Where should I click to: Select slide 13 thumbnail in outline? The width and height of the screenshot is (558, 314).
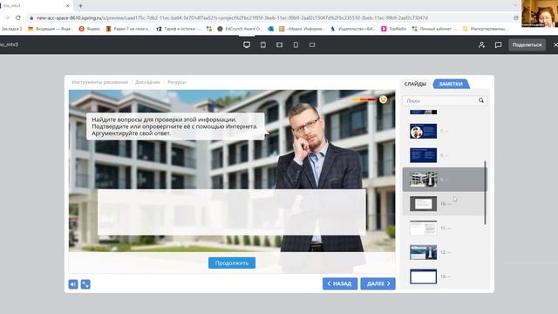click(x=423, y=276)
